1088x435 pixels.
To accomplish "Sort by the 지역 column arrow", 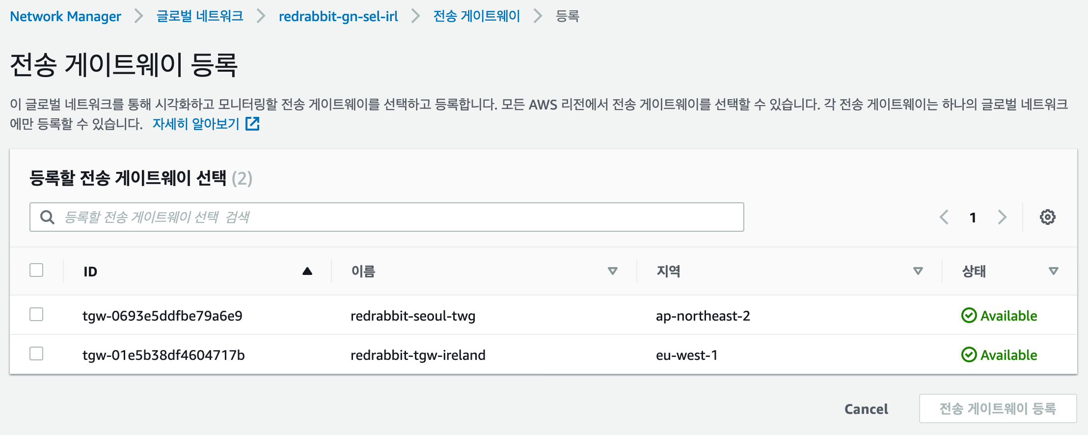I will 918,271.
